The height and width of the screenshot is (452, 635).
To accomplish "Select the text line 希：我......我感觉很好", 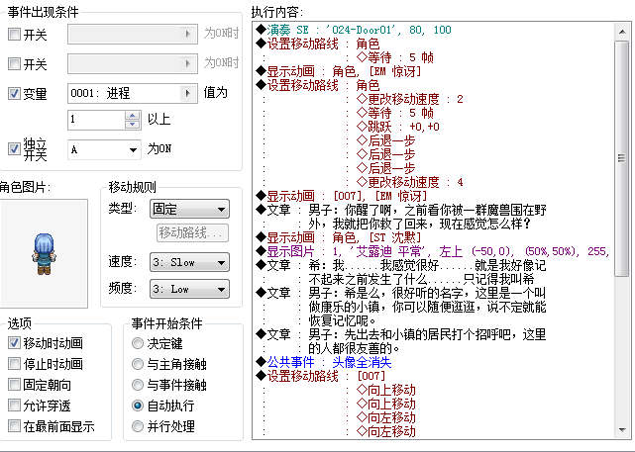I will point(401,265).
